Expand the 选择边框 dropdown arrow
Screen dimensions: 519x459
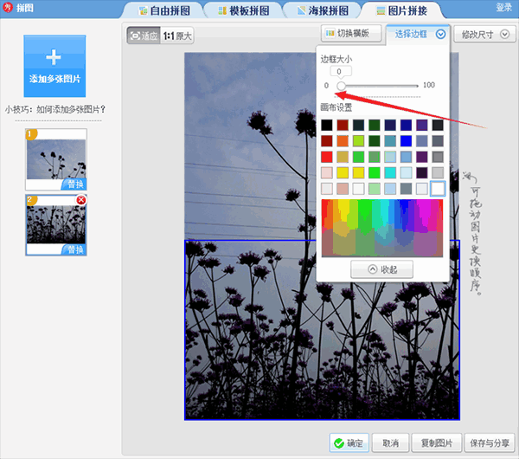pyautogui.click(x=440, y=34)
